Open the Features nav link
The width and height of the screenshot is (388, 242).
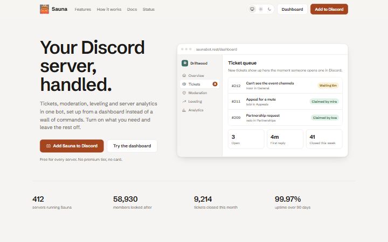click(82, 9)
